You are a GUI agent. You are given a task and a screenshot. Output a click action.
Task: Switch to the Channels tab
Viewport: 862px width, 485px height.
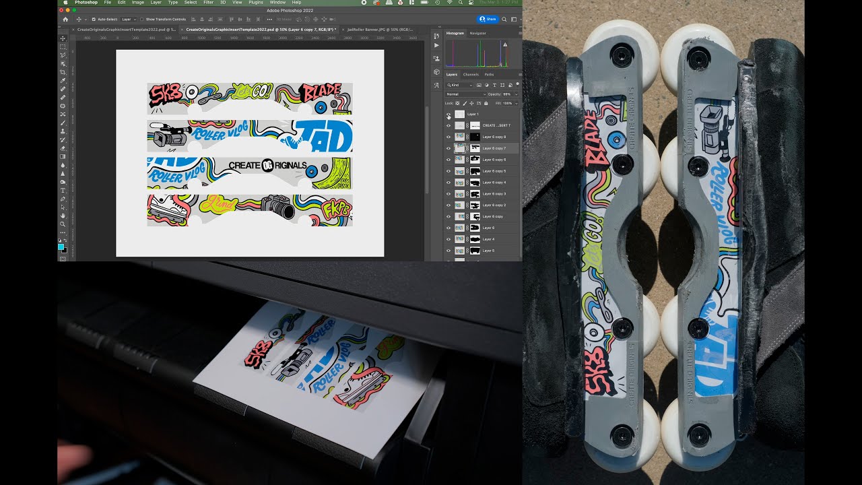click(471, 74)
